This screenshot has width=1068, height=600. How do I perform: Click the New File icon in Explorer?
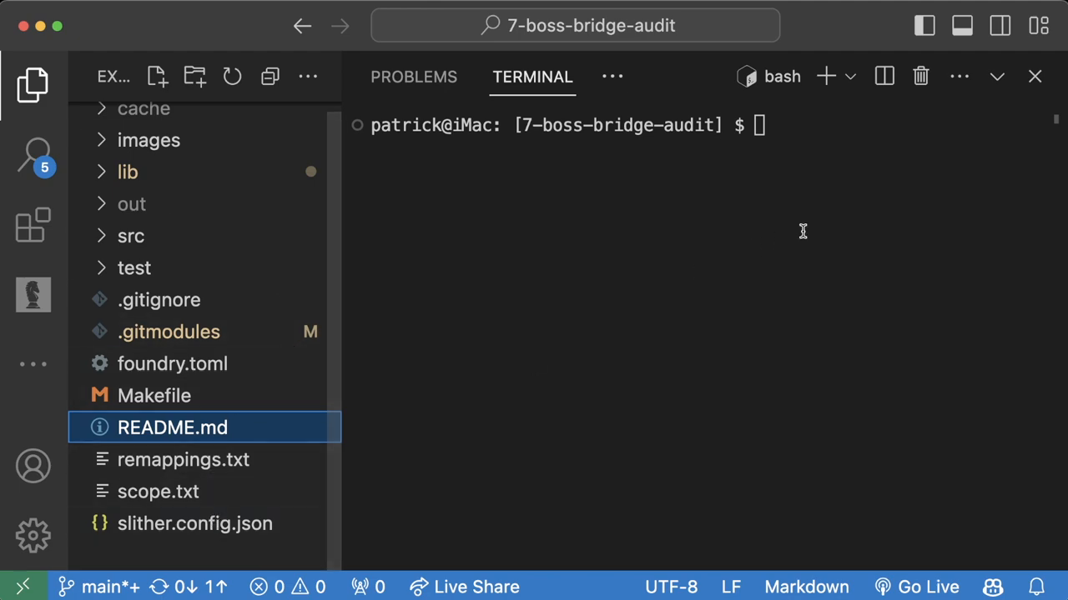(157, 77)
